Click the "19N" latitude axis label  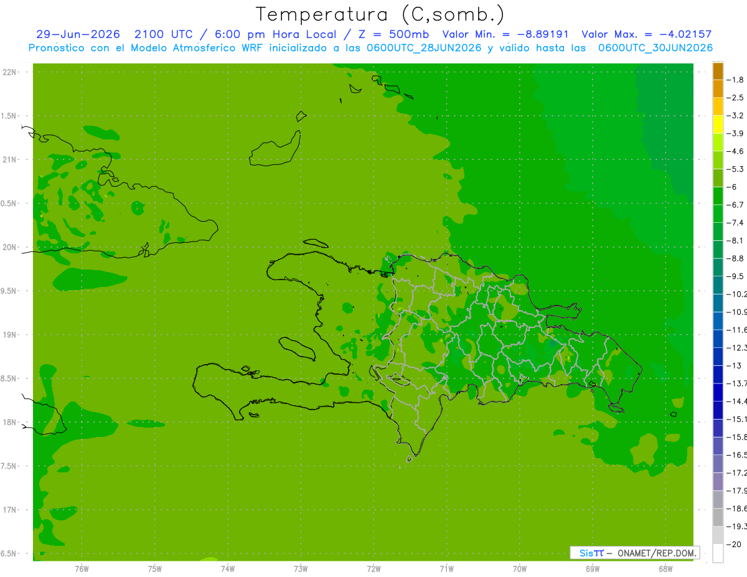pos(9,335)
